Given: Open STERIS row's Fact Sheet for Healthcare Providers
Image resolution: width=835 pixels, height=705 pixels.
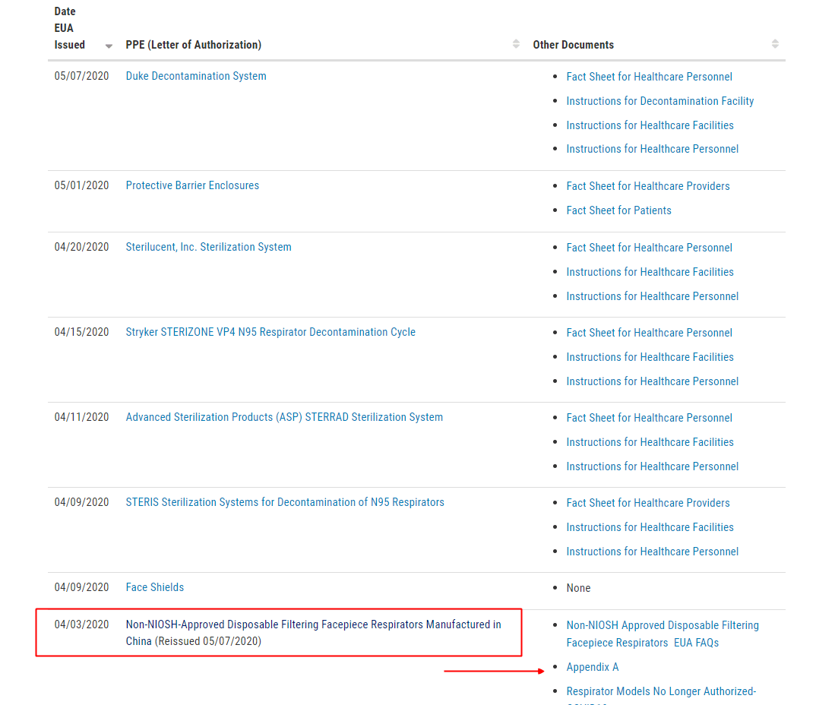Looking at the screenshot, I should pyautogui.click(x=648, y=503).
